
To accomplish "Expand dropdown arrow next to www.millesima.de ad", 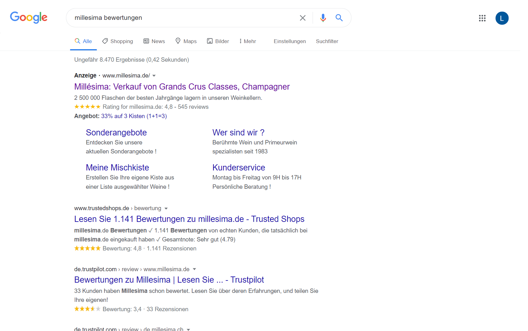I will (154, 76).
